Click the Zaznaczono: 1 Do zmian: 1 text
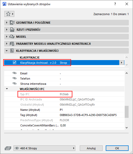Screen dimensions: 133x154 tap(111, 14)
